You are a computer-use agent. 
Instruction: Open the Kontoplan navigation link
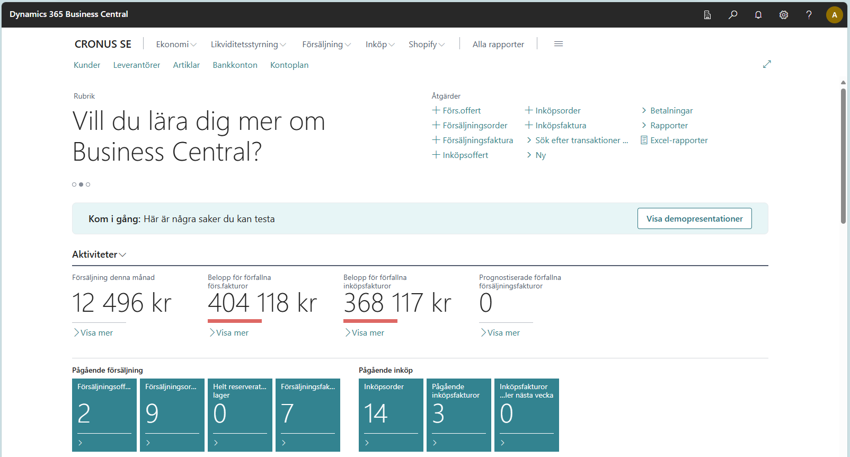(x=289, y=65)
